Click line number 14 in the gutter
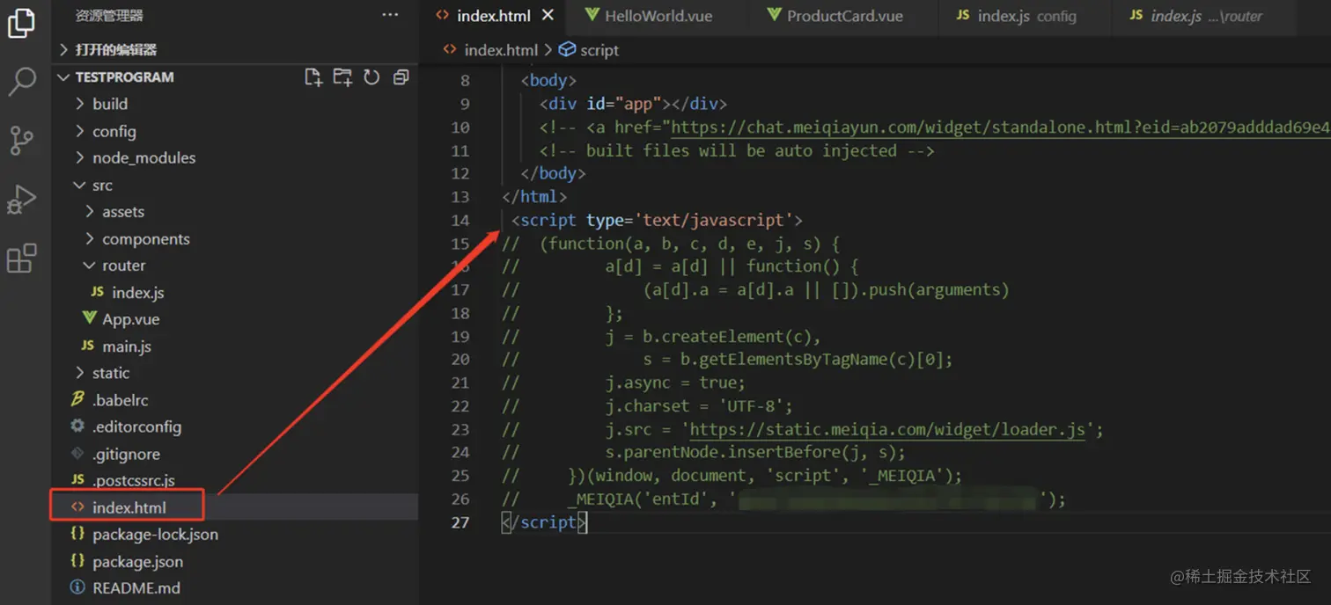Viewport: 1331px width, 605px height. click(460, 221)
